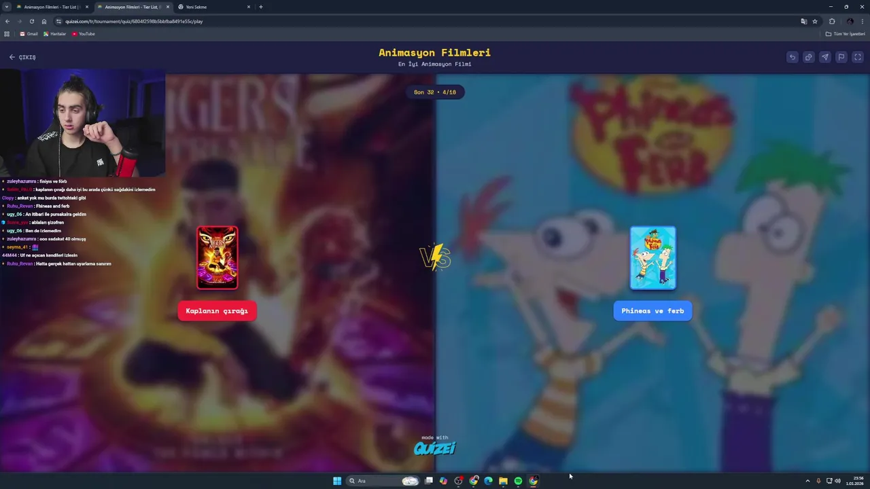Image resolution: width=870 pixels, height=489 pixels.
Task: Open the YouTube bookmark
Action: 83,34
